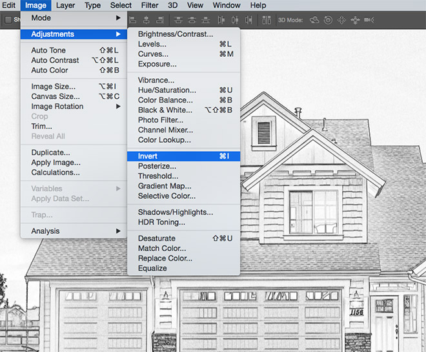The image size is (426, 352).
Task: Select the 3D video camera zoom icon
Action: [x=369, y=20]
